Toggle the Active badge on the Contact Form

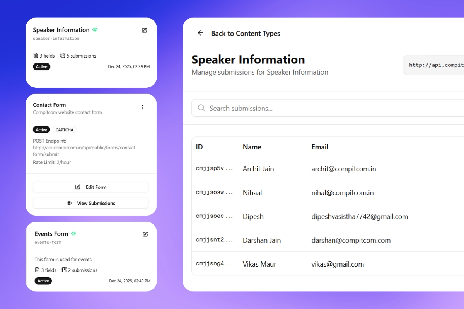[x=41, y=129]
